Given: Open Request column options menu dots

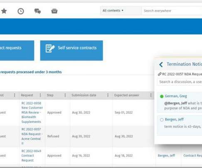Looking at the screenshot, I should point(40,95).
